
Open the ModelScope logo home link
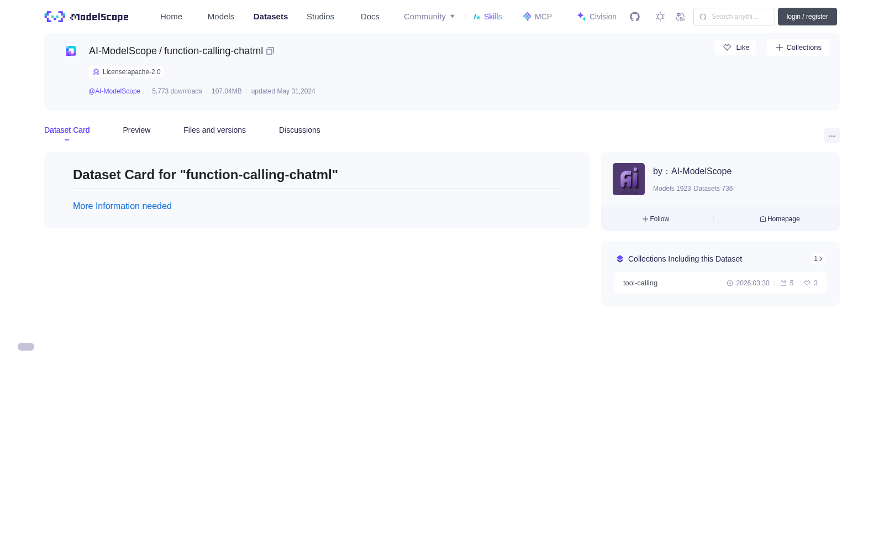[86, 17]
